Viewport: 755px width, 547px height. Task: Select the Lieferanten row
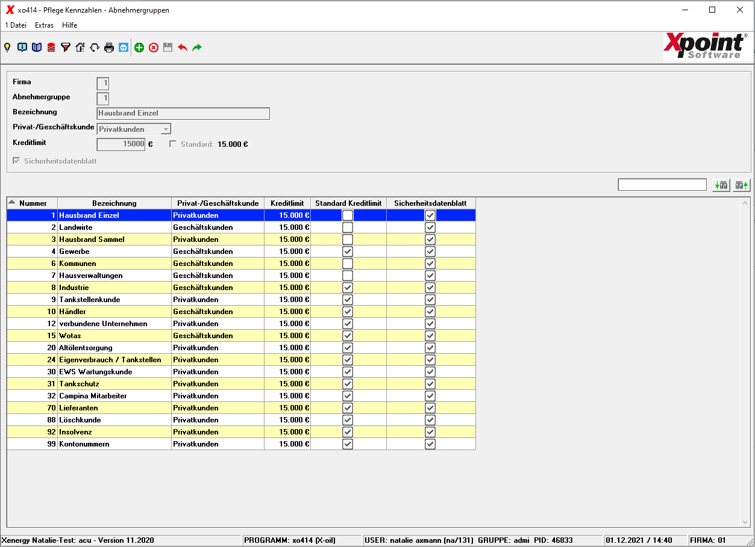[x=241, y=407]
